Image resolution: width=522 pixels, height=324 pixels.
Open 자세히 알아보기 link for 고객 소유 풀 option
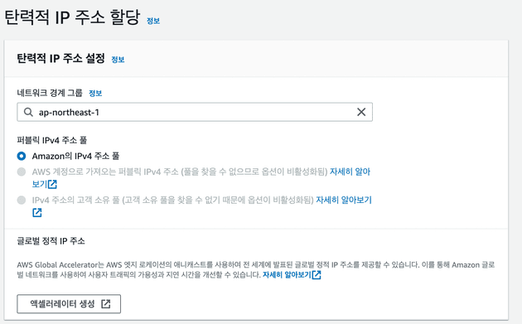tap(344, 201)
